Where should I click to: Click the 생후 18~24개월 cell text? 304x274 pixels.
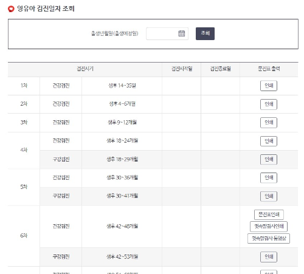(x=122, y=141)
